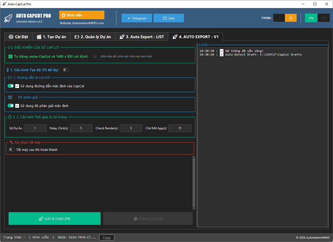Open the 1. Tạo Dự án tab

tap(51, 37)
